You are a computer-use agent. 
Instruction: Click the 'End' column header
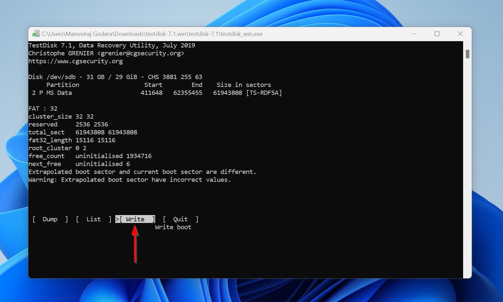(197, 85)
